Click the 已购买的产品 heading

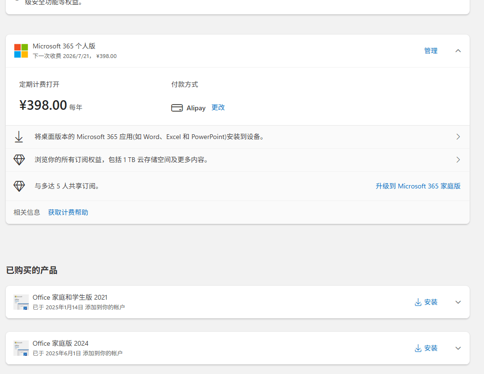(32, 270)
